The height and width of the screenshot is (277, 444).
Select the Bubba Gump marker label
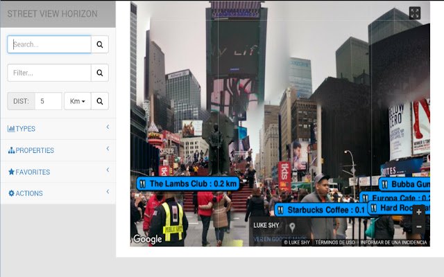(404, 185)
